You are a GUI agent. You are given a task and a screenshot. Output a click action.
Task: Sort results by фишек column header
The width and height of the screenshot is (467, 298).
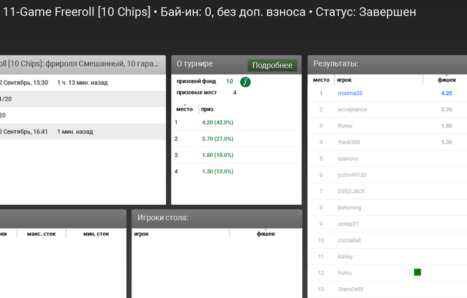447,80
